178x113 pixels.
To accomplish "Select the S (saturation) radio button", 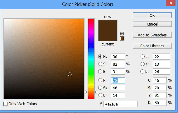I will (x=100, y=64).
